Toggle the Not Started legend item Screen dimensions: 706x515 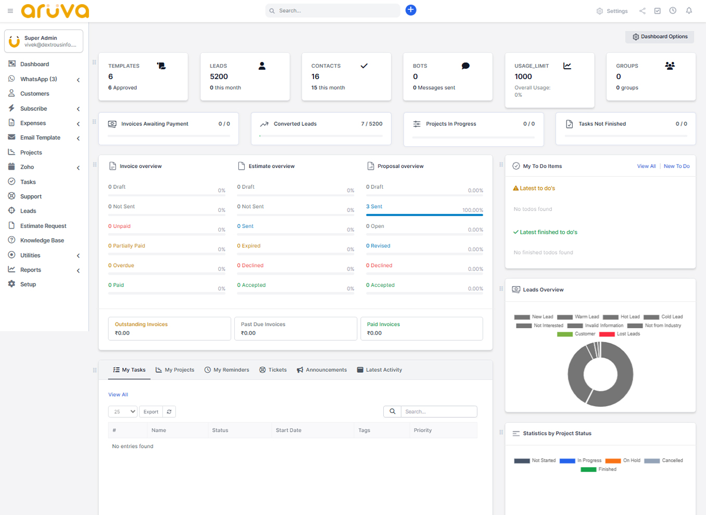point(535,460)
